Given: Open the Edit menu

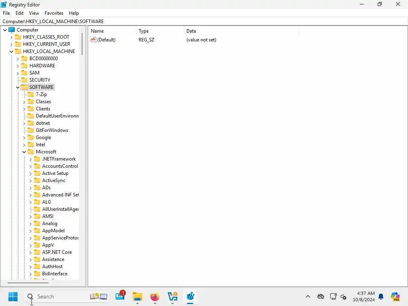Looking at the screenshot, I should tap(20, 13).
